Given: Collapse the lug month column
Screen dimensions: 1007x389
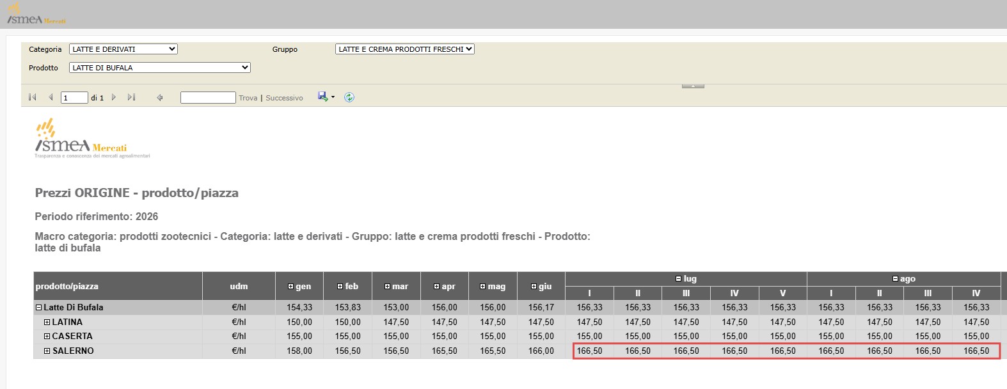Looking at the screenshot, I should (x=678, y=279).
